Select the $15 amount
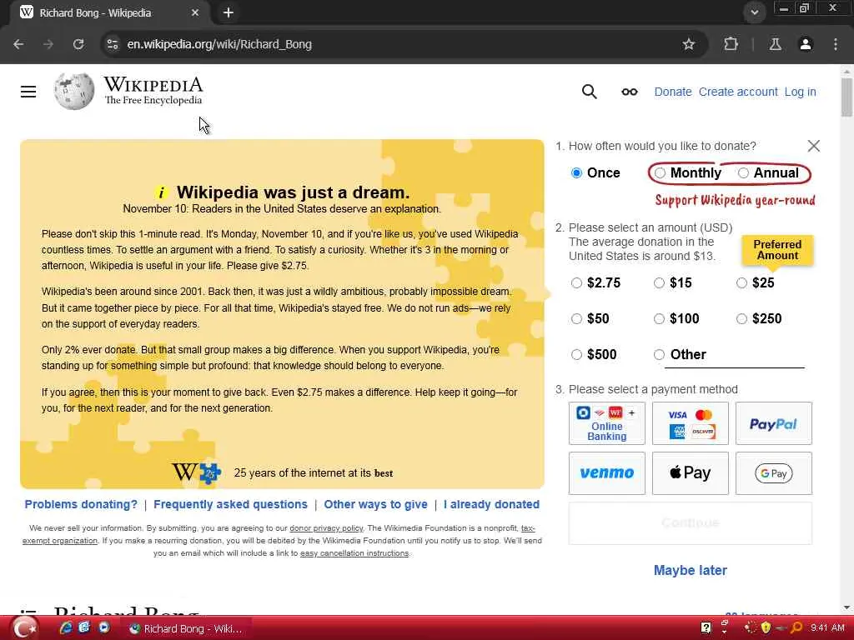854x640 pixels. click(659, 283)
